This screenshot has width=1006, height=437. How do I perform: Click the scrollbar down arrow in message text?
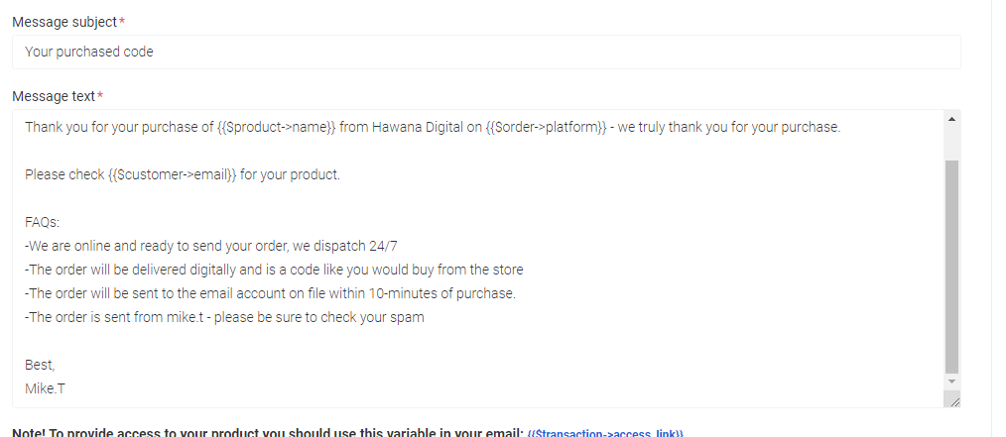[x=951, y=382]
